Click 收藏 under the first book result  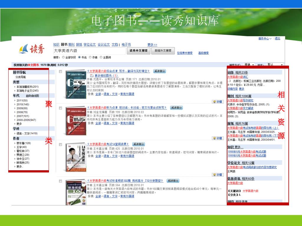pyautogui.click(x=218, y=102)
